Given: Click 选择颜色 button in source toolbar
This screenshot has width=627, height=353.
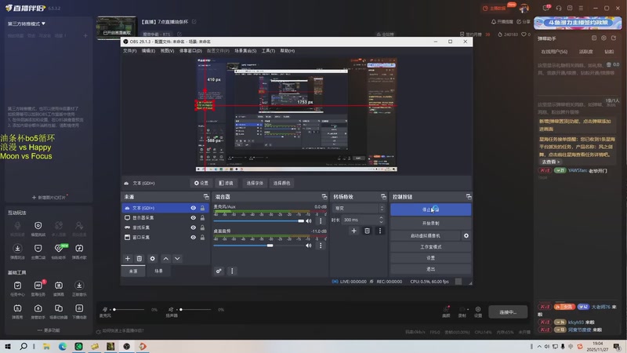Looking at the screenshot, I should click(x=281, y=183).
